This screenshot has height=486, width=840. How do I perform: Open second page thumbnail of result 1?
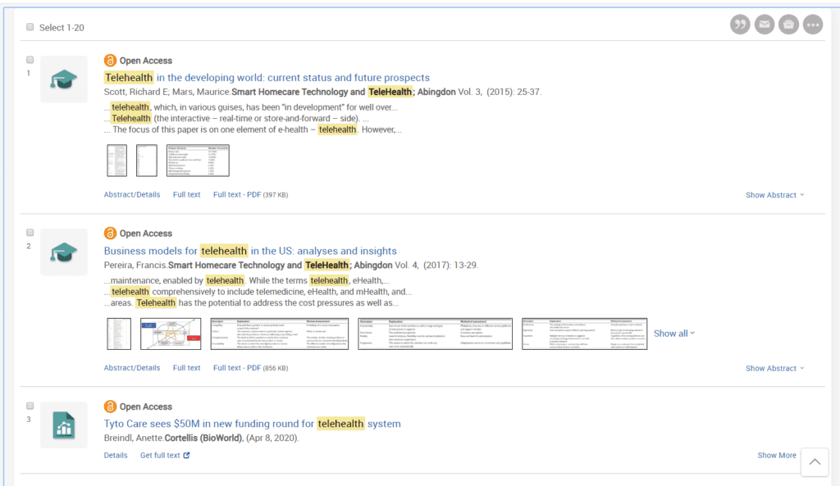point(147,161)
